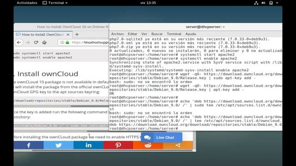Share the article on Facebook
Viewport: 296px width, 166px height.
(x=29, y=145)
